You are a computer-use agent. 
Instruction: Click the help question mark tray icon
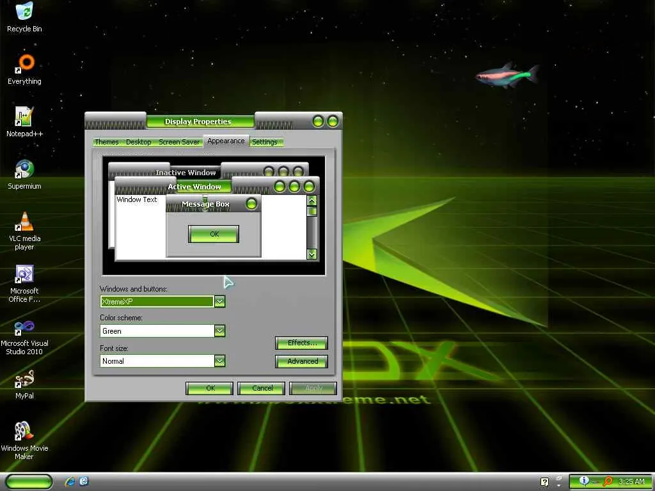coord(544,482)
